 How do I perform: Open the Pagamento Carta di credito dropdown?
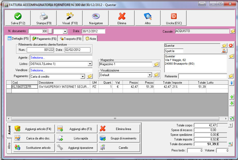(x=83, y=77)
